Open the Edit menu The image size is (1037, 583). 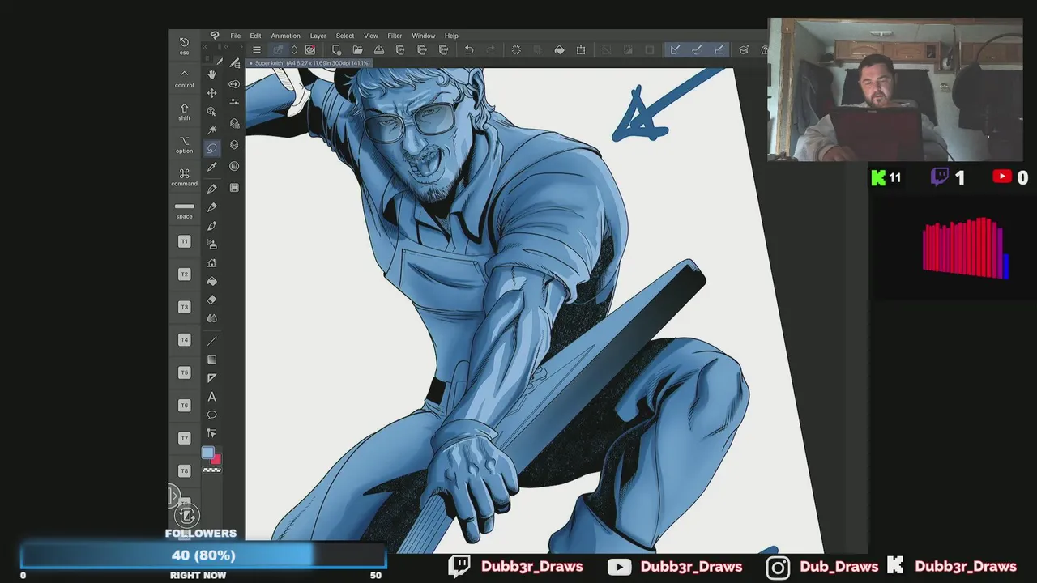pos(255,36)
